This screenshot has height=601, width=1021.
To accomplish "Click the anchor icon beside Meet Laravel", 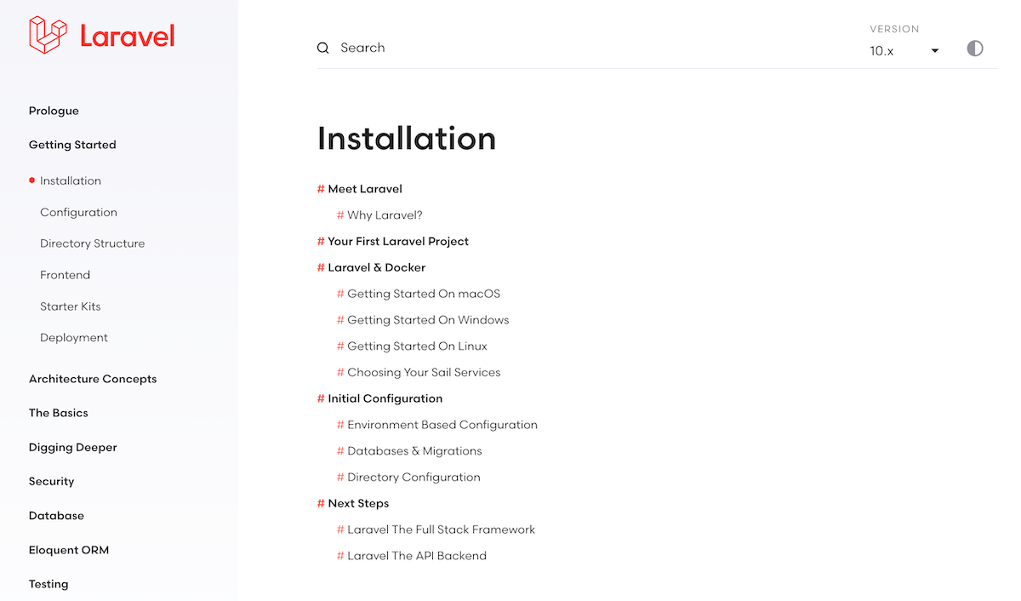I will (x=320, y=188).
